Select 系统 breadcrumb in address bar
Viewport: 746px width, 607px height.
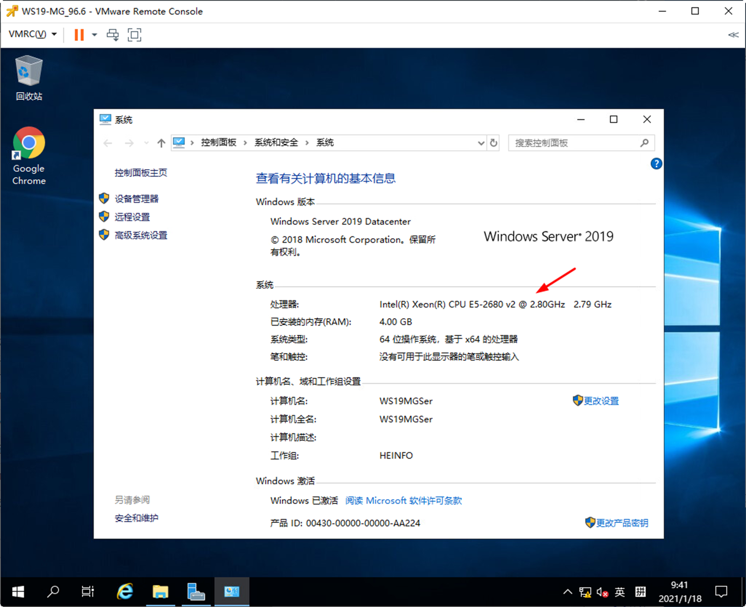coord(325,143)
